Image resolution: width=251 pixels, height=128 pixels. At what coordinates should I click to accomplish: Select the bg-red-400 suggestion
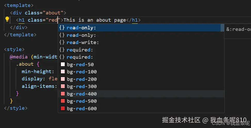82,94
